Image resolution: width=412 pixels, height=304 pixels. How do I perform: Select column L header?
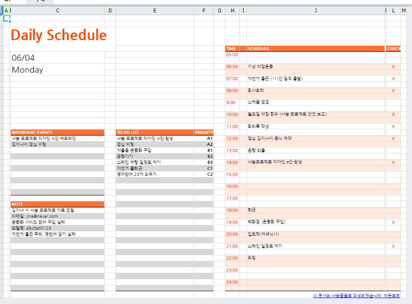click(393, 10)
